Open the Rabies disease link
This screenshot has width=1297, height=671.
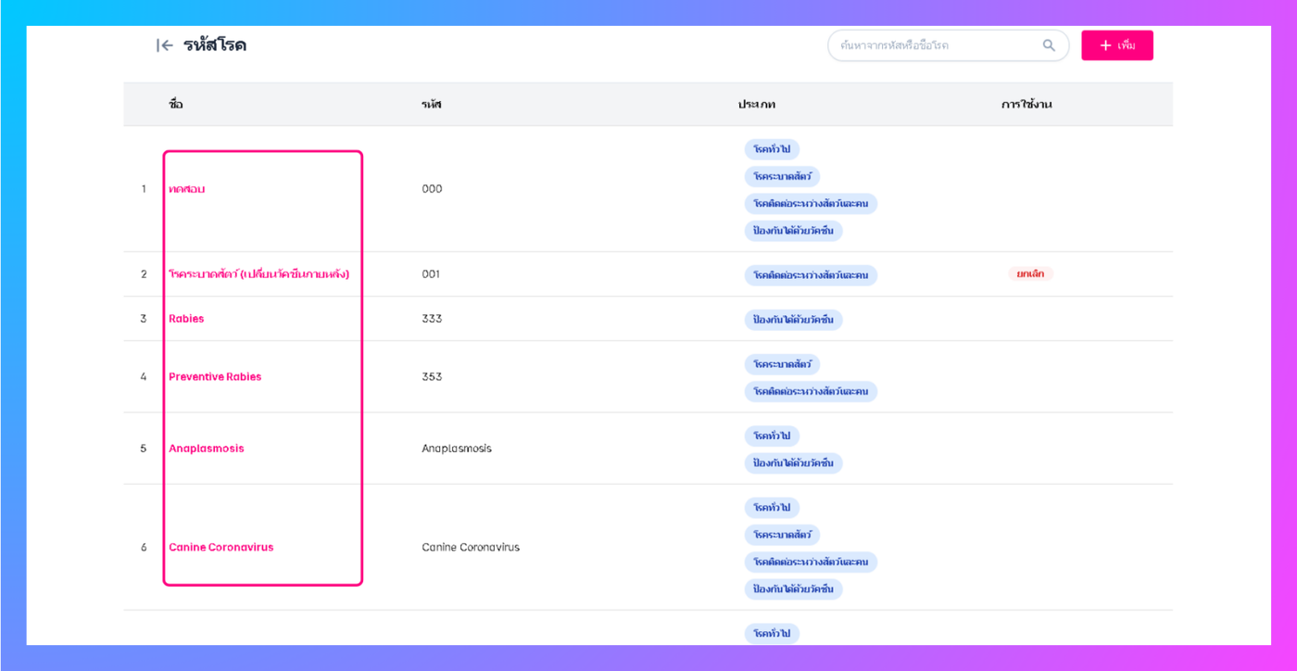[x=186, y=319]
